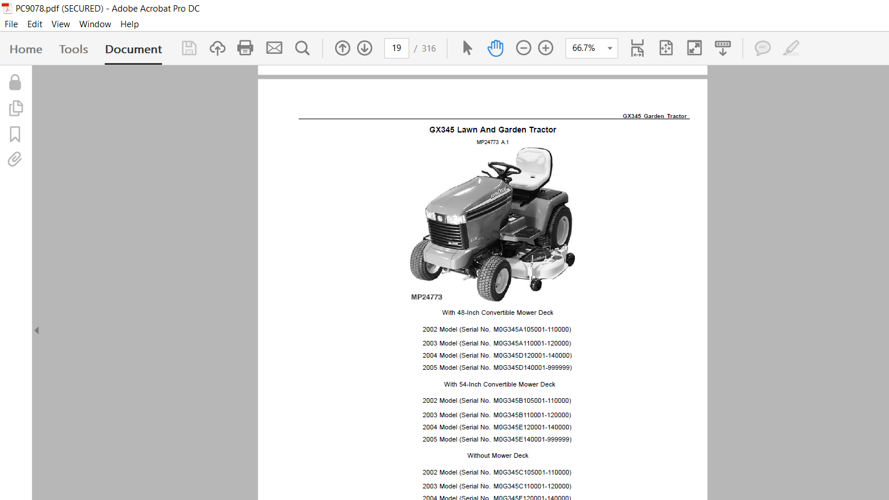Screen dimensions: 889x500
Task: Click serial line M0G345D120001-140000
Action: 497,355
